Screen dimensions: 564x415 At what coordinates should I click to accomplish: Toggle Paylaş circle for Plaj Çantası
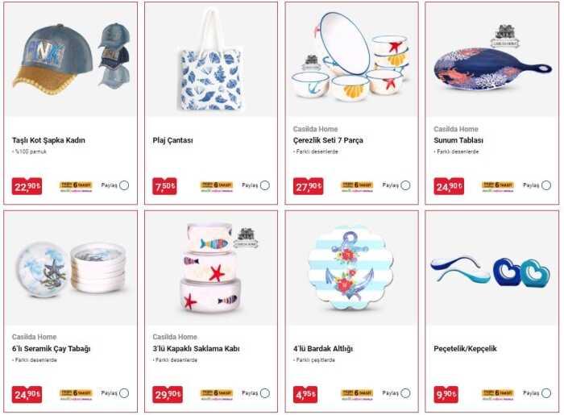(x=265, y=185)
